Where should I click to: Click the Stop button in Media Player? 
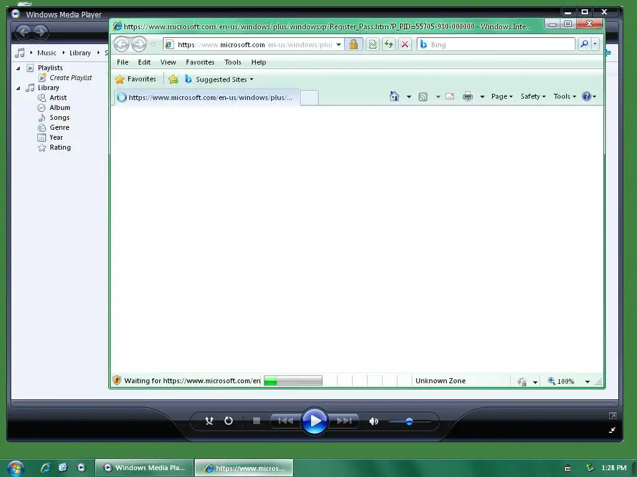pos(256,421)
